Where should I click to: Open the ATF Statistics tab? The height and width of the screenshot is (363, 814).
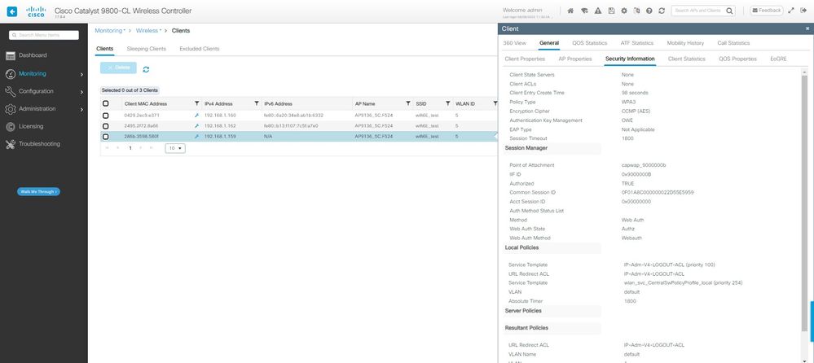[x=637, y=43]
